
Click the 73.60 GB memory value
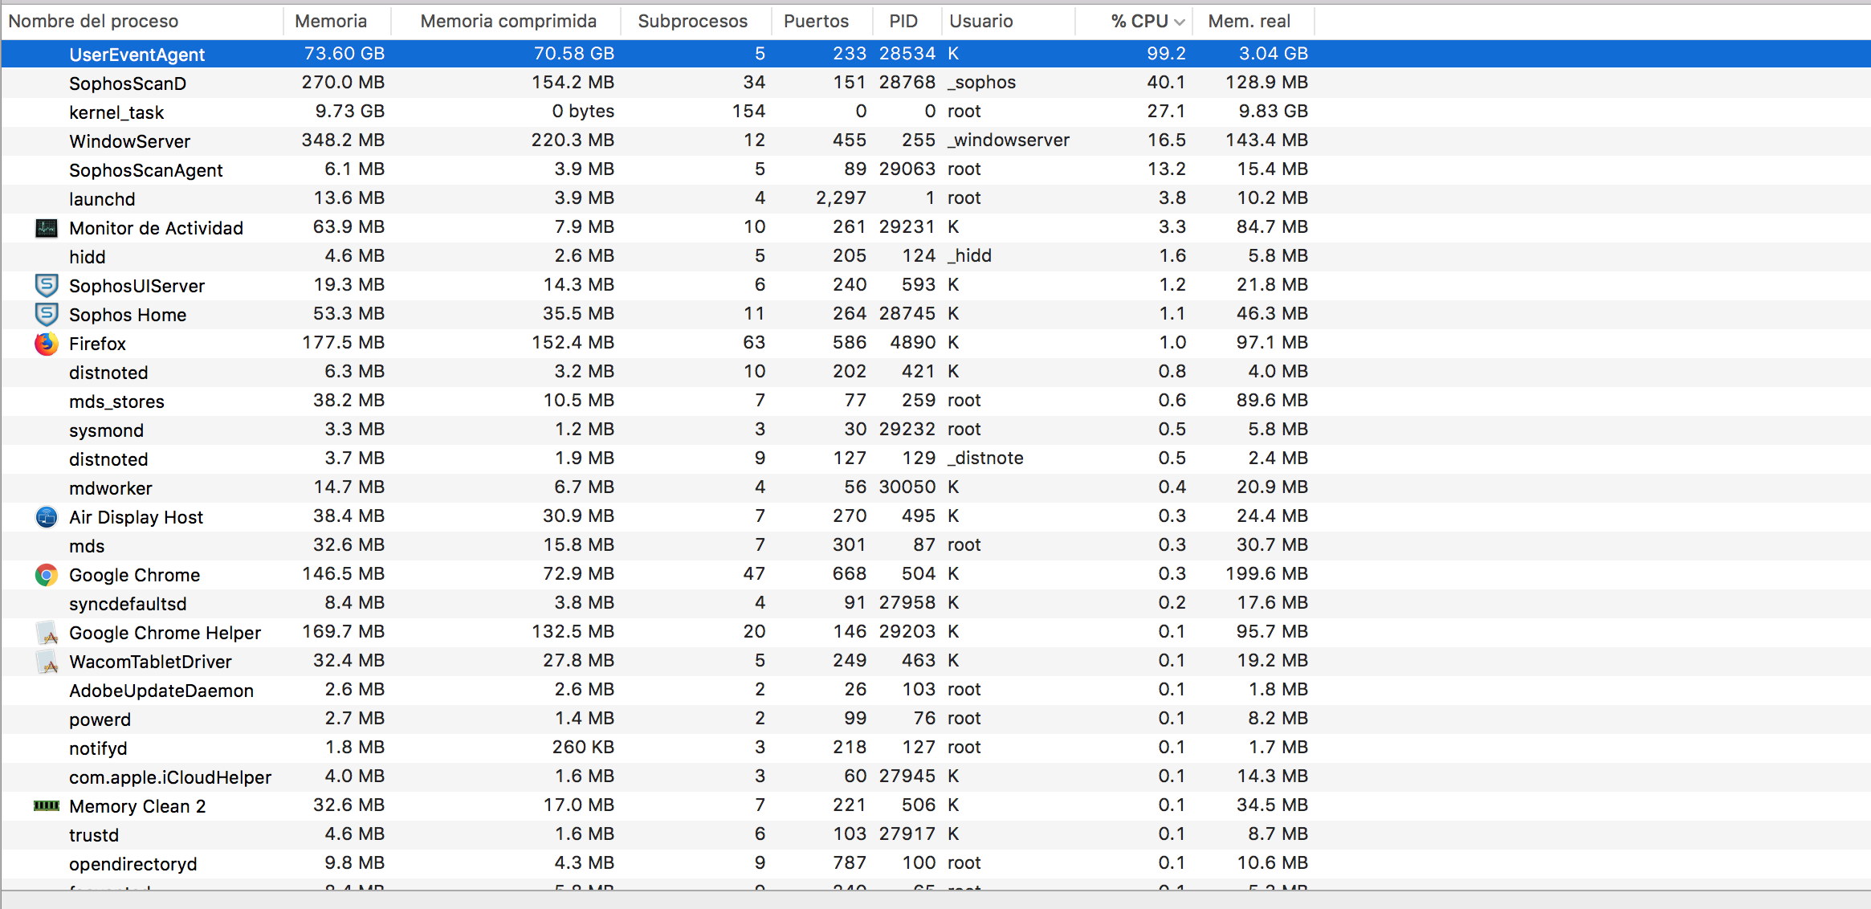(344, 53)
